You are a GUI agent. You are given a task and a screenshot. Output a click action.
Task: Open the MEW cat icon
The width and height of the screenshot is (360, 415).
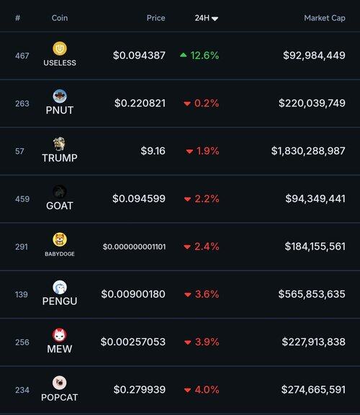click(x=59, y=335)
